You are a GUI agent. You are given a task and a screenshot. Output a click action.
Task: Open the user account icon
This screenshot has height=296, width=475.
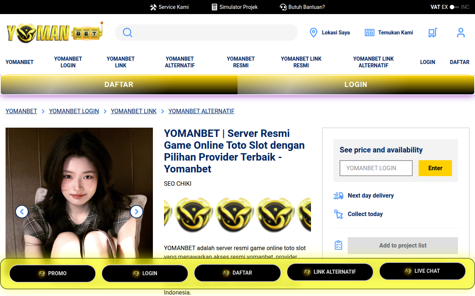pos(461,33)
